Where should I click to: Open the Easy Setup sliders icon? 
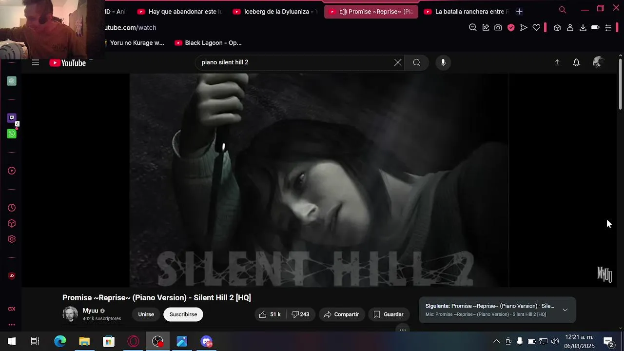(608, 28)
